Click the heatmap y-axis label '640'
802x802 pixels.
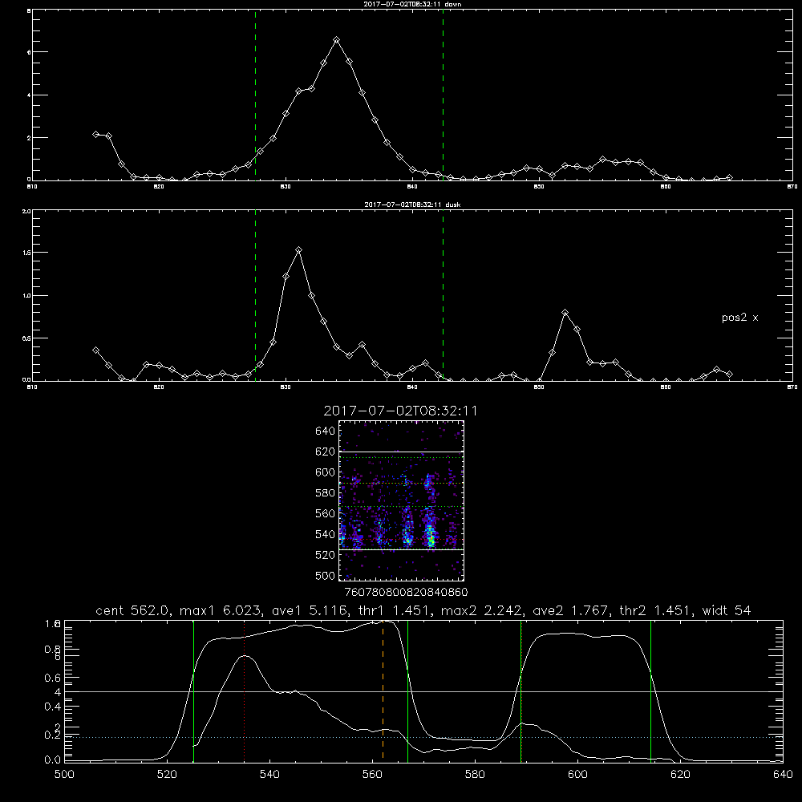[x=325, y=431]
